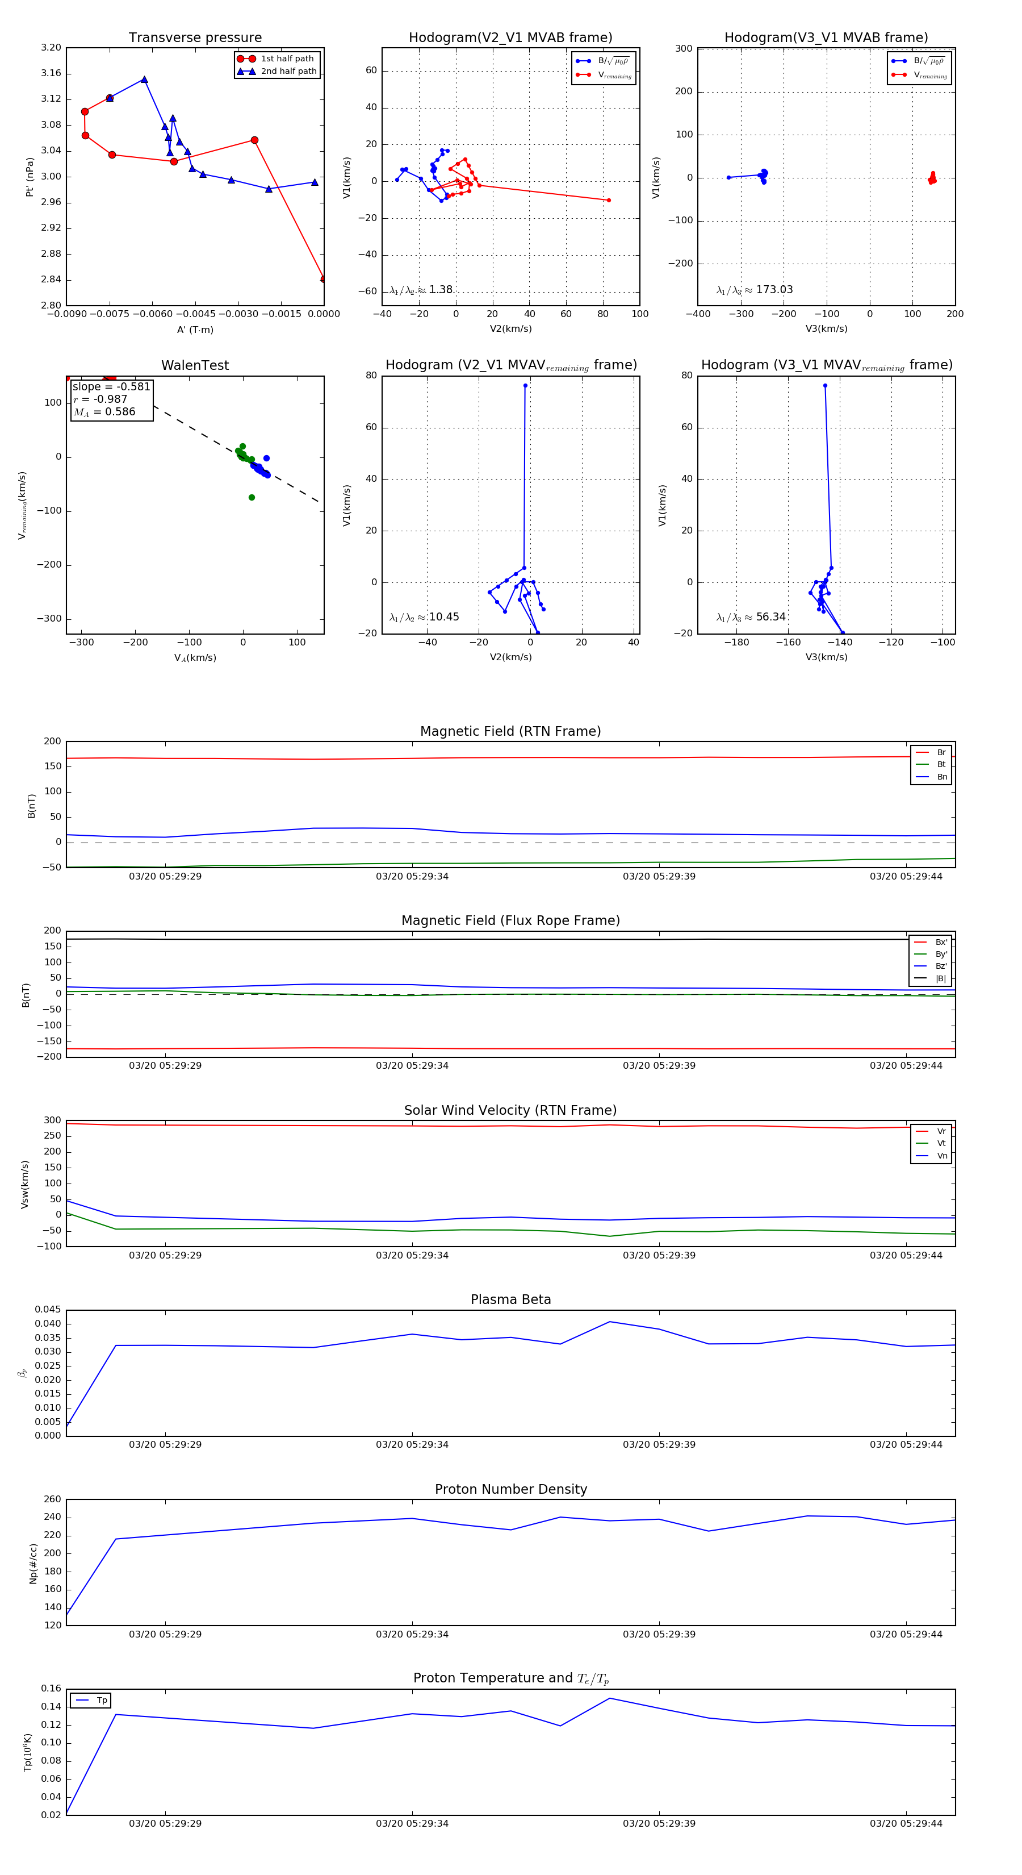This screenshot has height=1875, width=1022.
Task: Click the 'Vn' legend entry
Action: point(931,1156)
